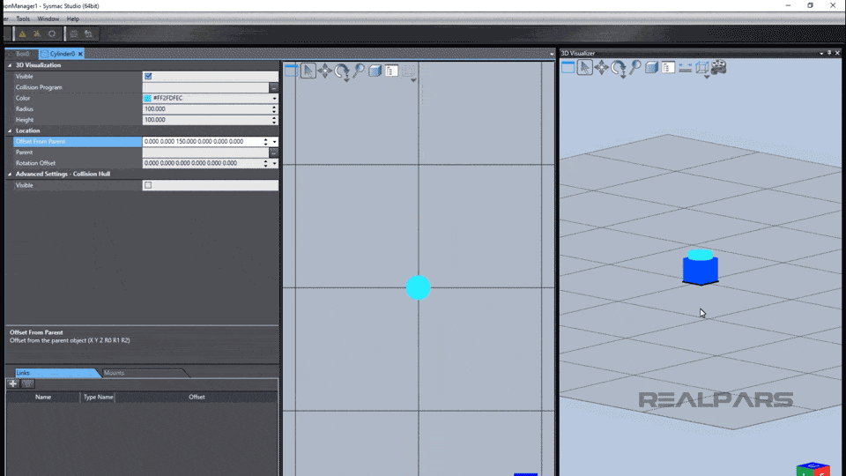Select the pointer tool in 3D Visualizer
Image resolution: width=846 pixels, height=476 pixels.
click(x=584, y=68)
